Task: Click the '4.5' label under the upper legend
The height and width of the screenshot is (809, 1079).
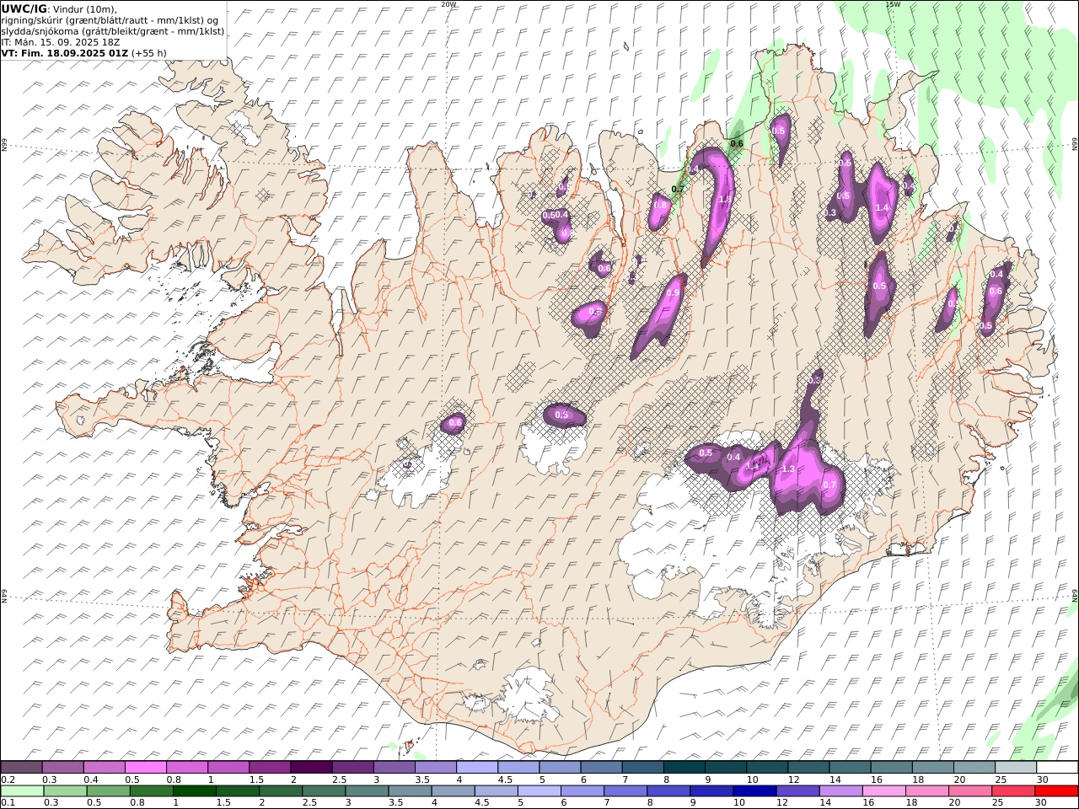Action: (505, 780)
